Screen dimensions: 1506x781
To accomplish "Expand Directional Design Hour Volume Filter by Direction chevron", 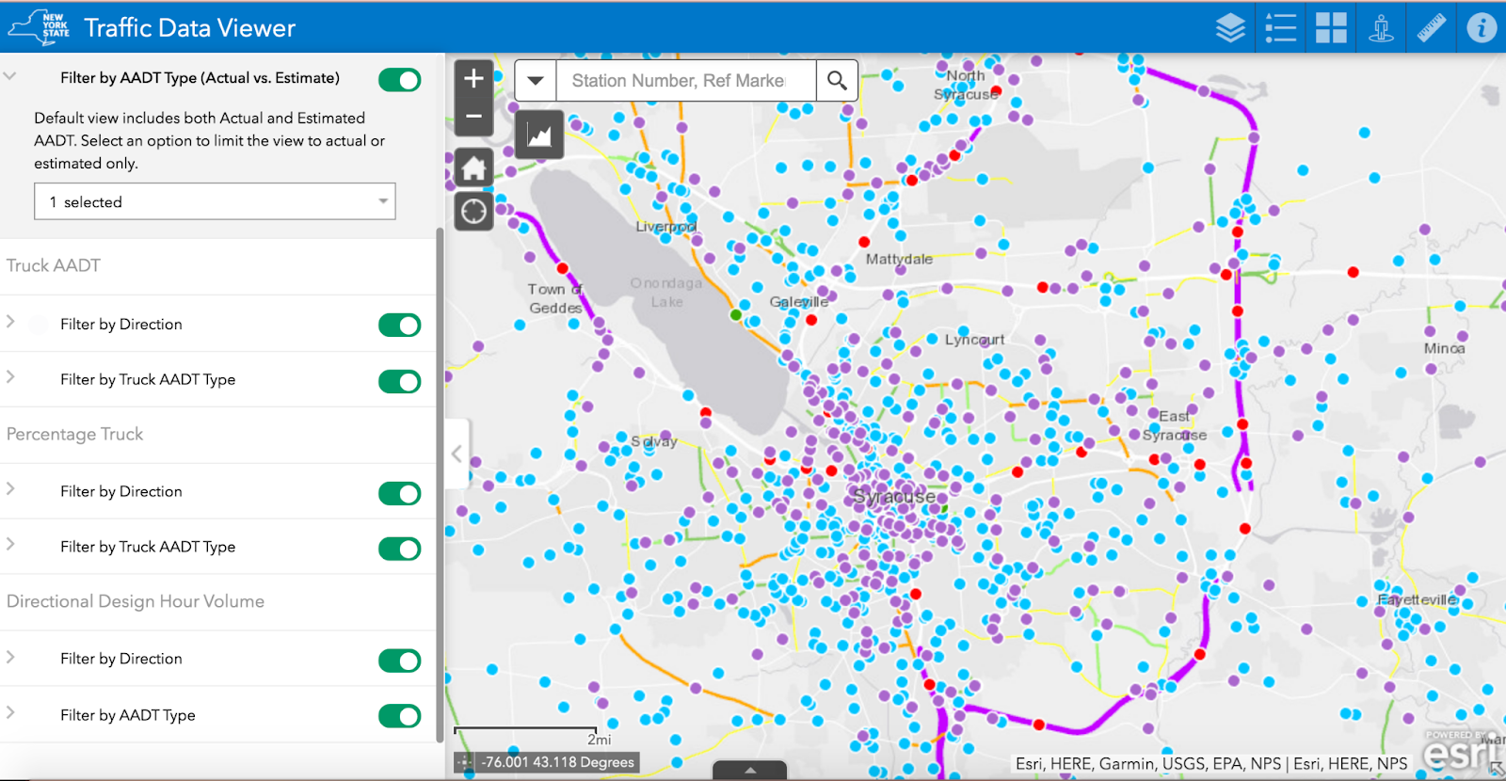I will [x=10, y=657].
